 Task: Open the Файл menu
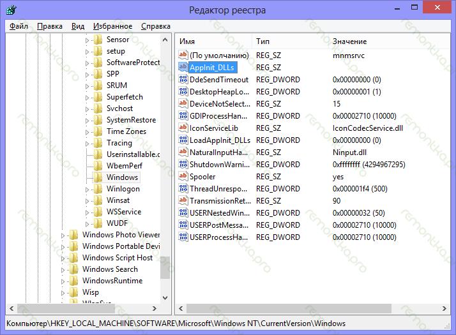click(x=19, y=26)
